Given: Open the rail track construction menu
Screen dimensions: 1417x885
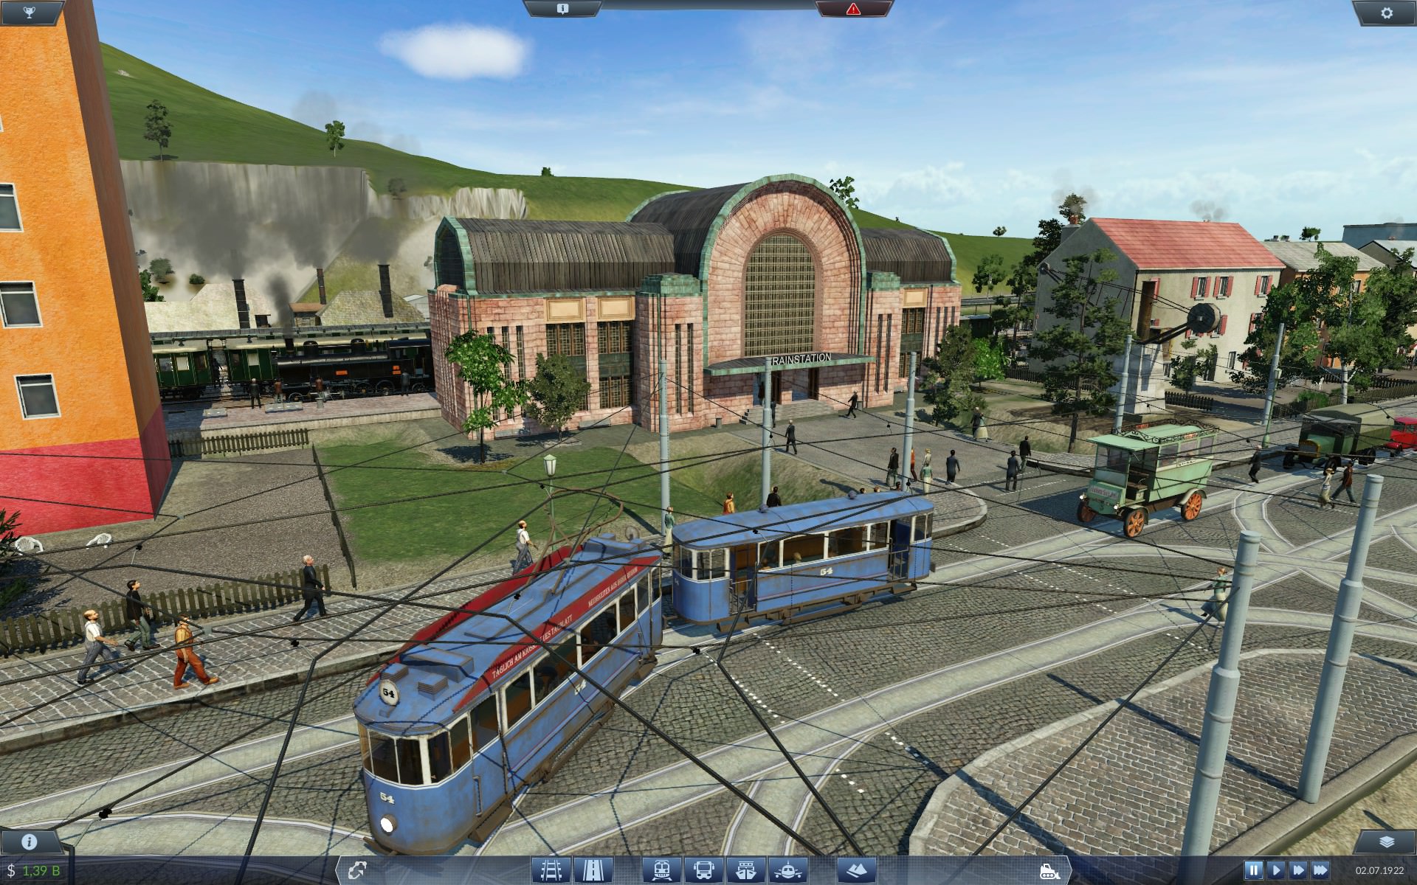Looking at the screenshot, I should pos(552,870).
